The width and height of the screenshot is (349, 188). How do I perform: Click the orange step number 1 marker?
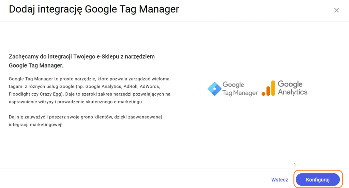tap(295, 165)
